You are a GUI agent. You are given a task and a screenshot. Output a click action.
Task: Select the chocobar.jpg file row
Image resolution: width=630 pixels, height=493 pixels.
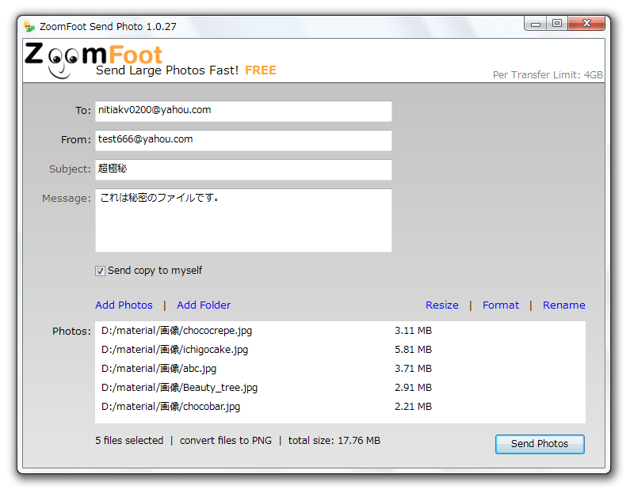pyautogui.click(x=340, y=407)
